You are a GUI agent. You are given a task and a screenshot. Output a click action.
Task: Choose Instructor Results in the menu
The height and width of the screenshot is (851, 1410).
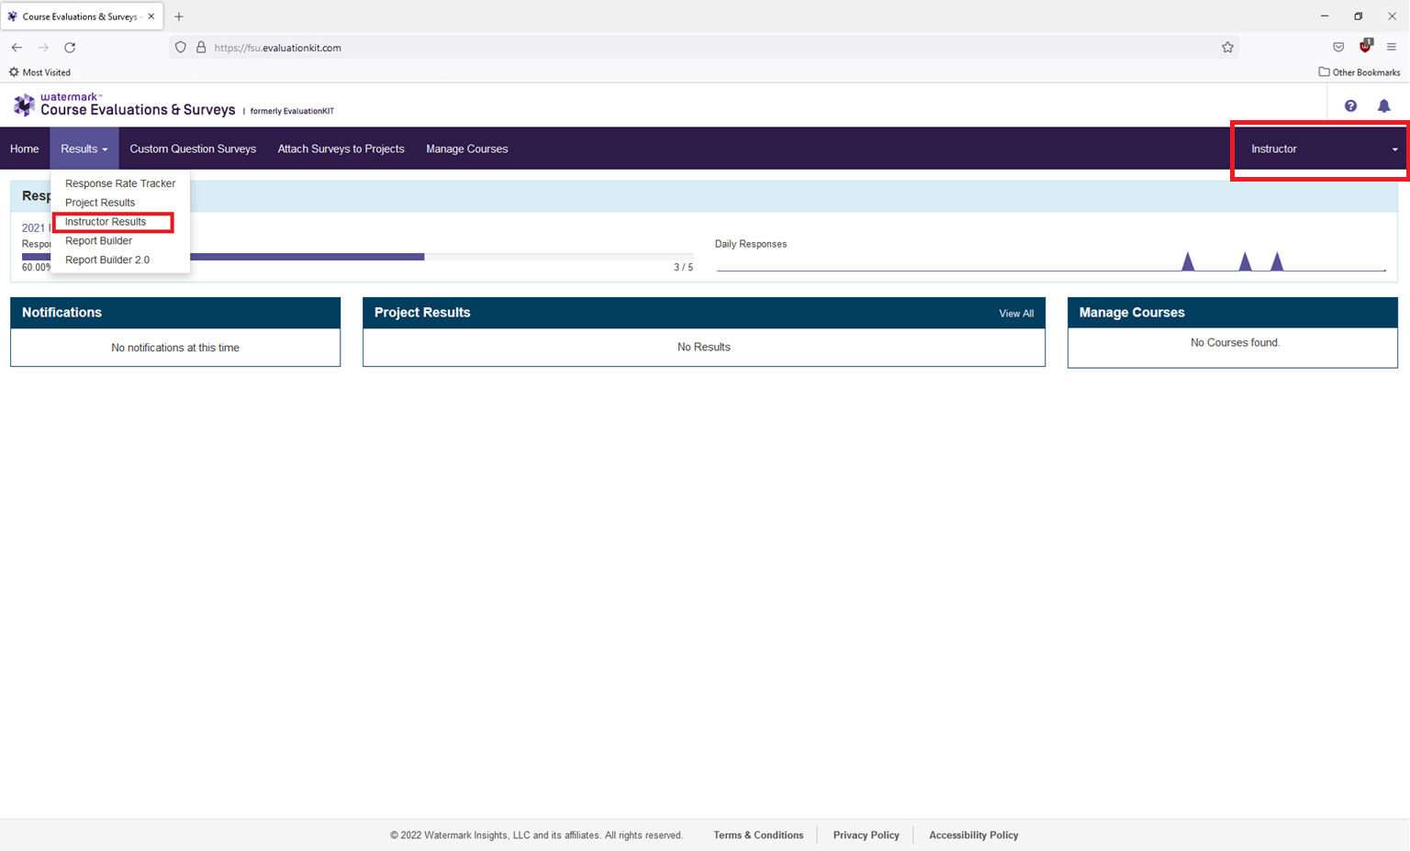106,222
